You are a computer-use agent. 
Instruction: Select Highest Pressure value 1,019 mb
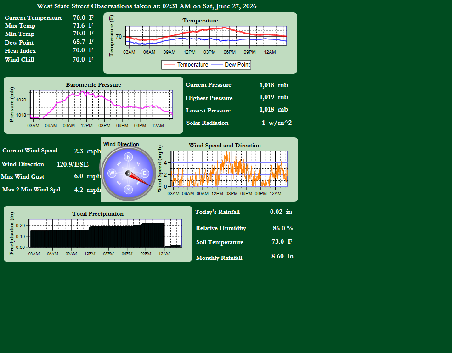(274, 97)
